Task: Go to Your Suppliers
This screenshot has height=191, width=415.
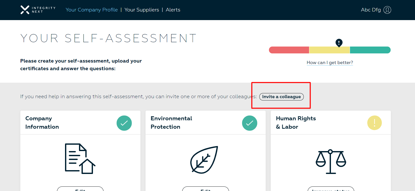Action: point(142,10)
